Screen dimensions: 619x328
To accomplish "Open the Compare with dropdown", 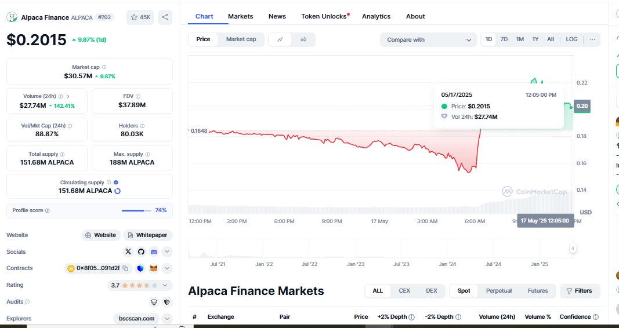I will point(429,40).
